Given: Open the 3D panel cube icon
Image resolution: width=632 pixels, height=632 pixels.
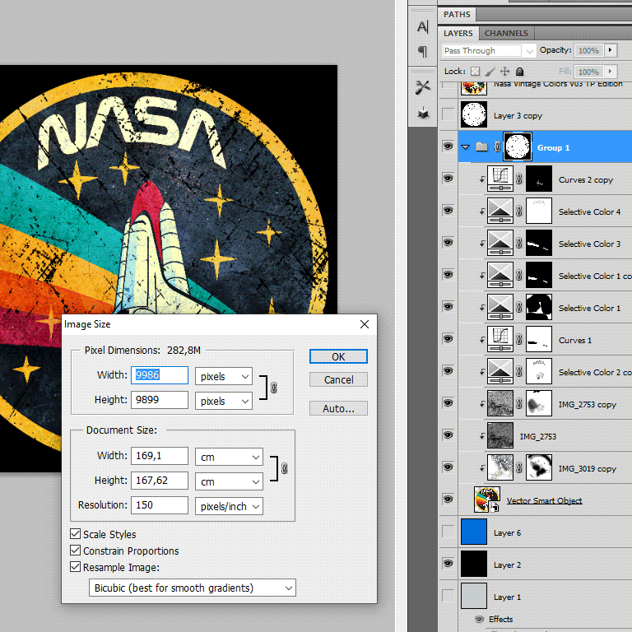Looking at the screenshot, I should [423, 113].
